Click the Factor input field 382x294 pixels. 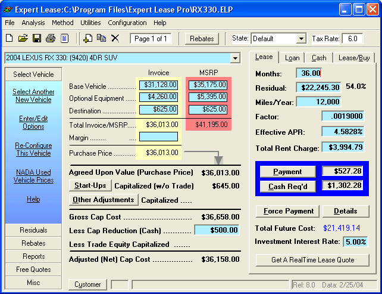[343, 116]
